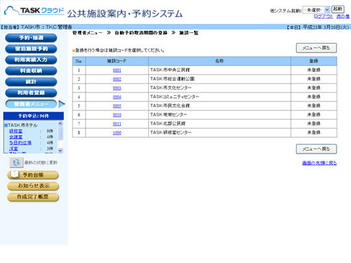351x263 pixels.
Task: Open the 料金収納 sidebar menu
Action: pos(31,71)
